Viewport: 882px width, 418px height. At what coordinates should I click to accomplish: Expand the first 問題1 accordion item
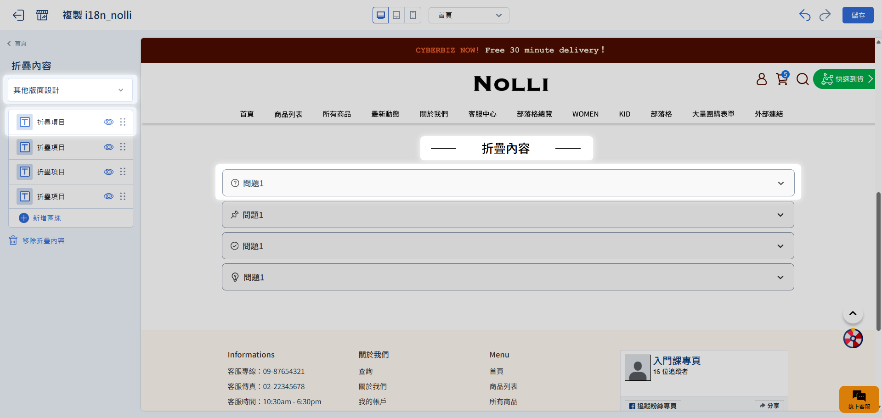tap(508, 183)
